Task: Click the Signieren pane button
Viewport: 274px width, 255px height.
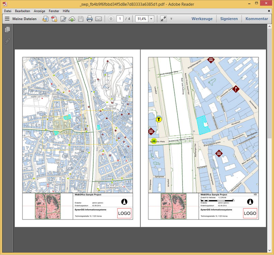Action: click(229, 19)
